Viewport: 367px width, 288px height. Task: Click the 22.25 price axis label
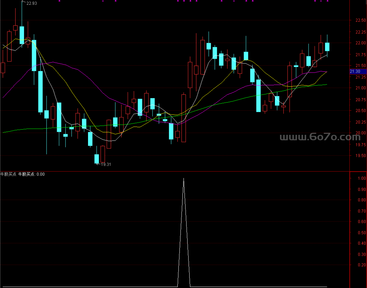(361, 32)
